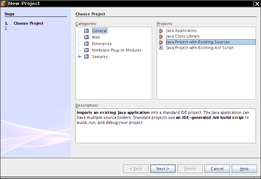Click the NetBeans Plug-in Modules folder icon
The image size is (261, 179).
[86, 50]
